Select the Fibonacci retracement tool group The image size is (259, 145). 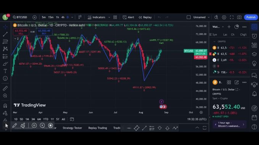[5, 41]
